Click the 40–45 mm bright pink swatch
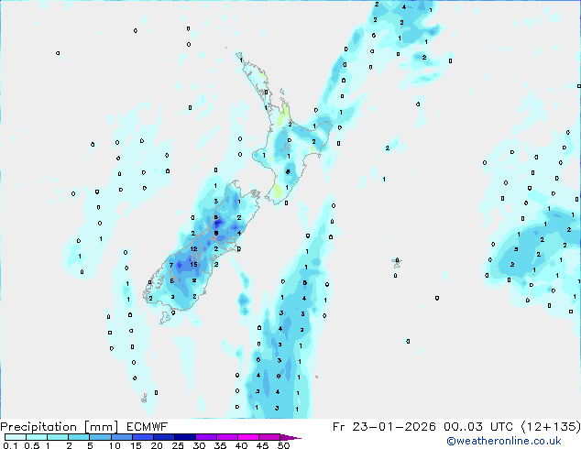 click(248, 437)
